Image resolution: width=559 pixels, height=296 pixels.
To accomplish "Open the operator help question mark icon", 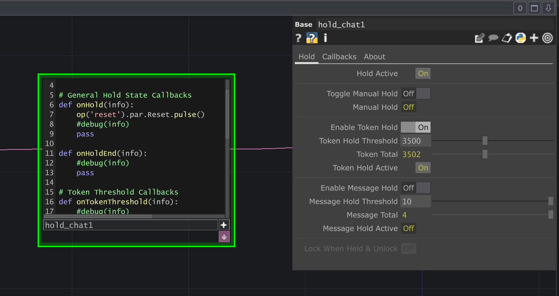I will click(x=299, y=38).
